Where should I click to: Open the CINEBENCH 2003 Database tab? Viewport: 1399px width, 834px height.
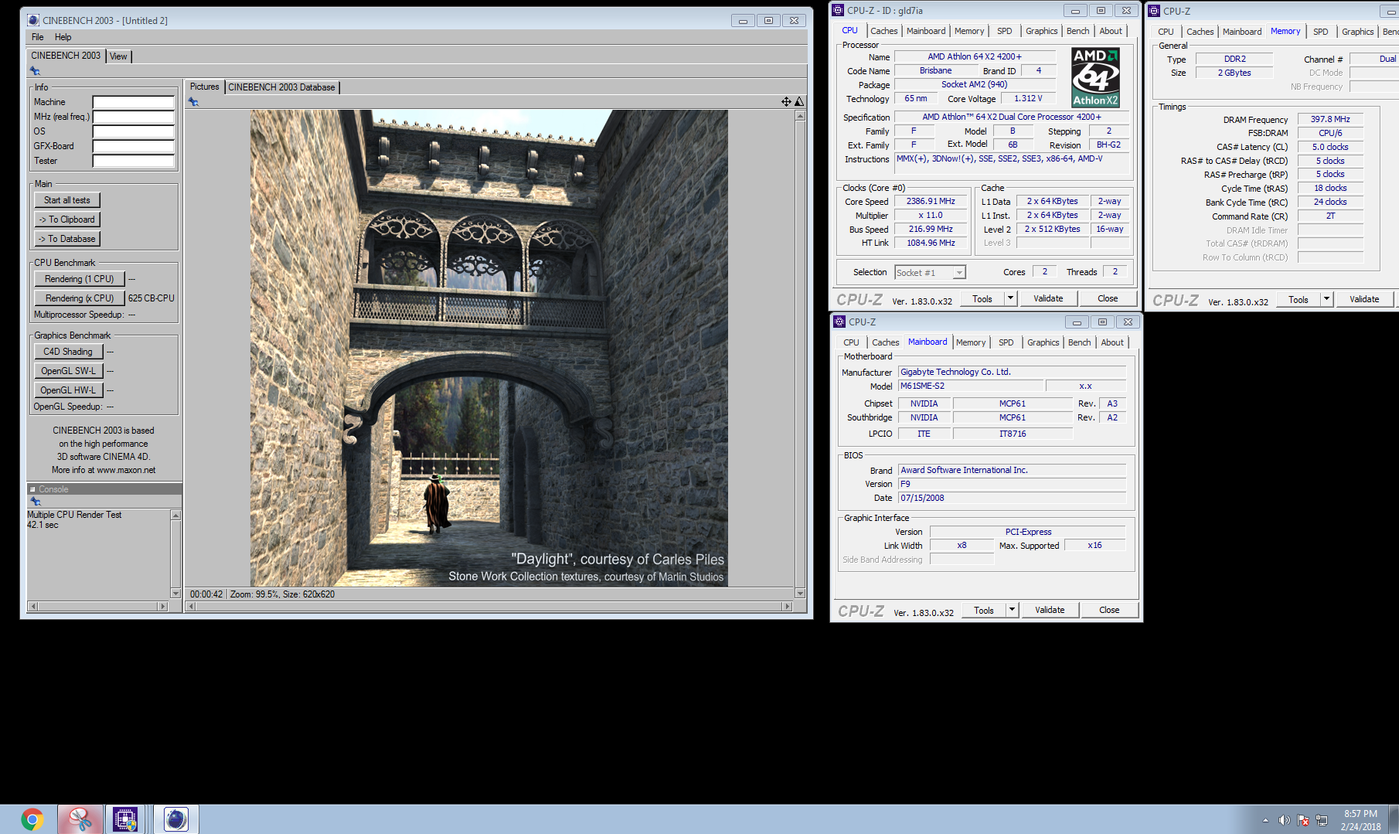pyautogui.click(x=282, y=87)
